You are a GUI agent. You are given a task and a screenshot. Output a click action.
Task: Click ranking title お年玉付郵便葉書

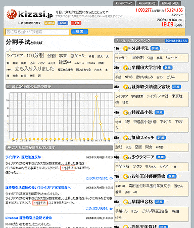tap(148, 176)
